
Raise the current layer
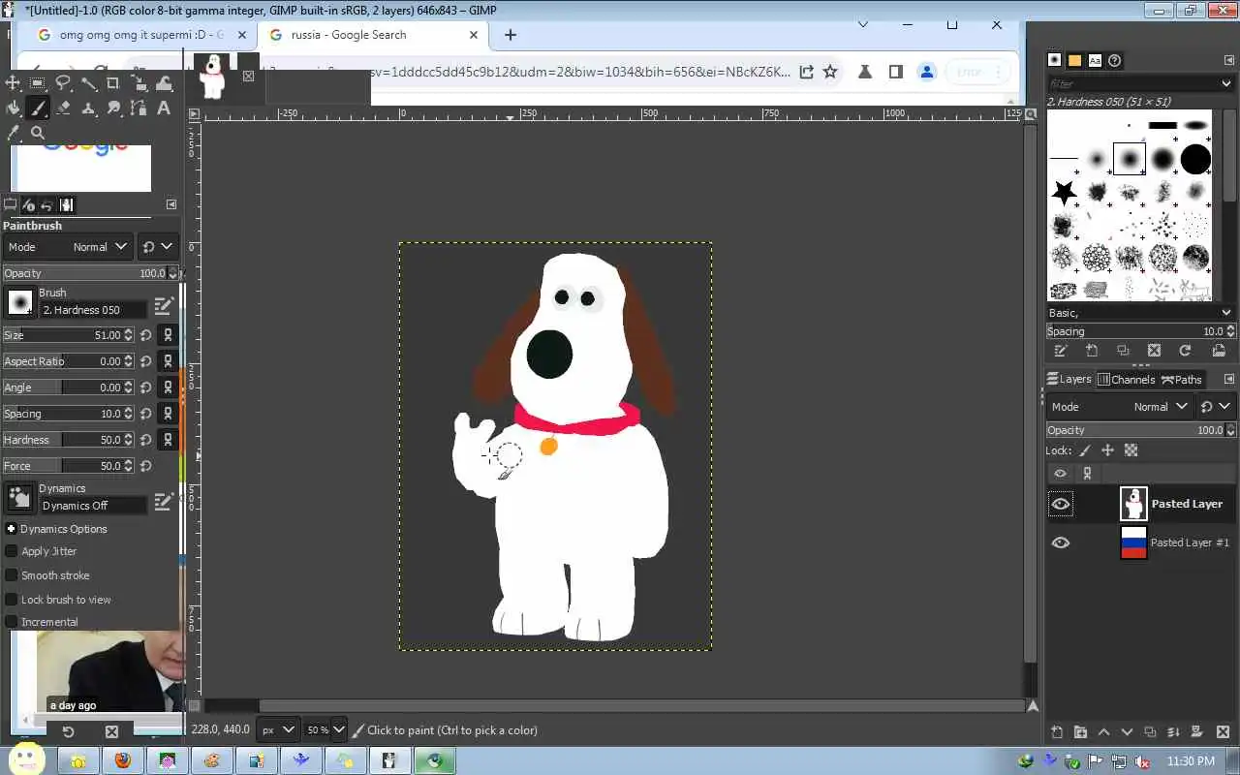pyautogui.click(x=1103, y=732)
